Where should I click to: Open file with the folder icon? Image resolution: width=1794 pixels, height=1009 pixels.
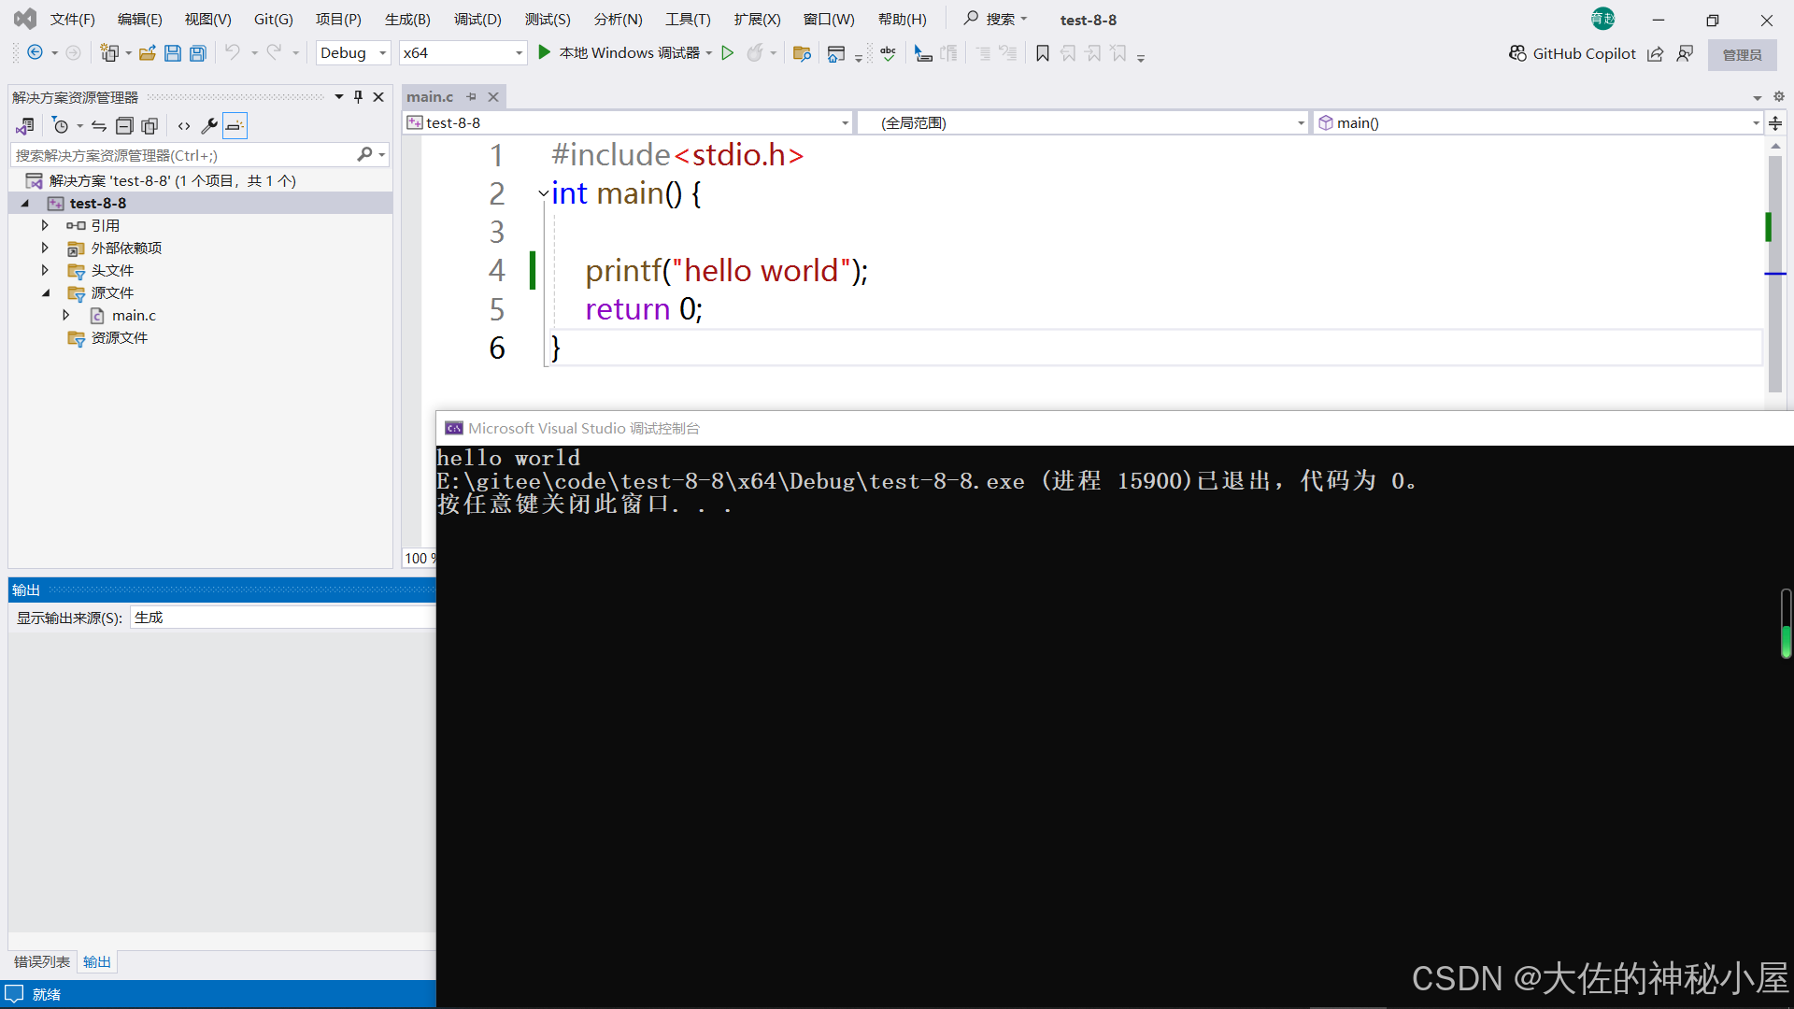pos(147,53)
